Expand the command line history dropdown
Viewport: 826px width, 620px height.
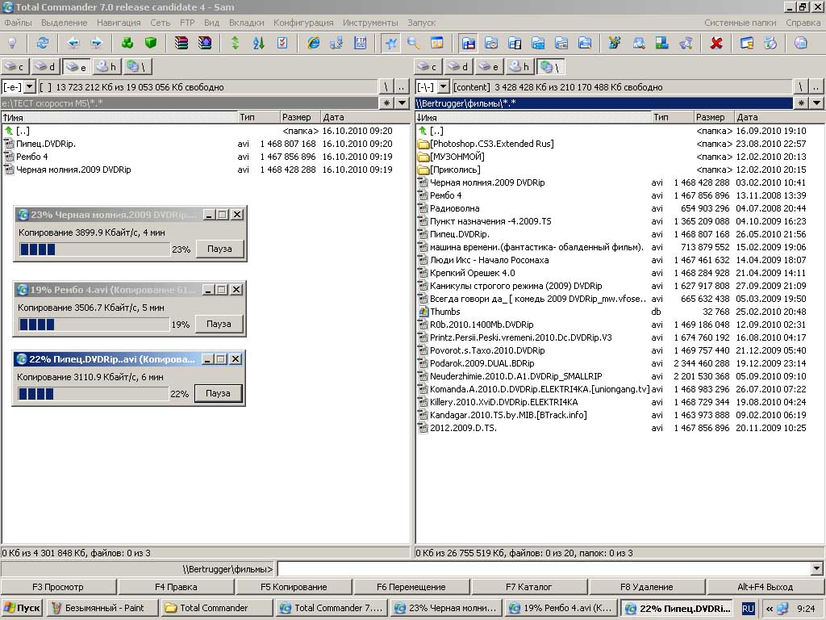(817, 569)
